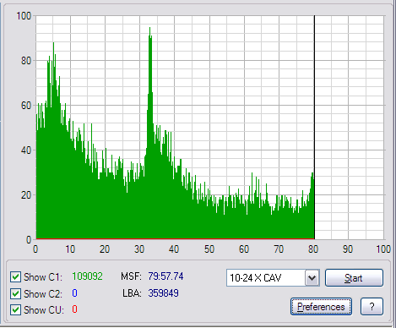Toggle the Show C2 checkbox

pyautogui.click(x=15, y=293)
